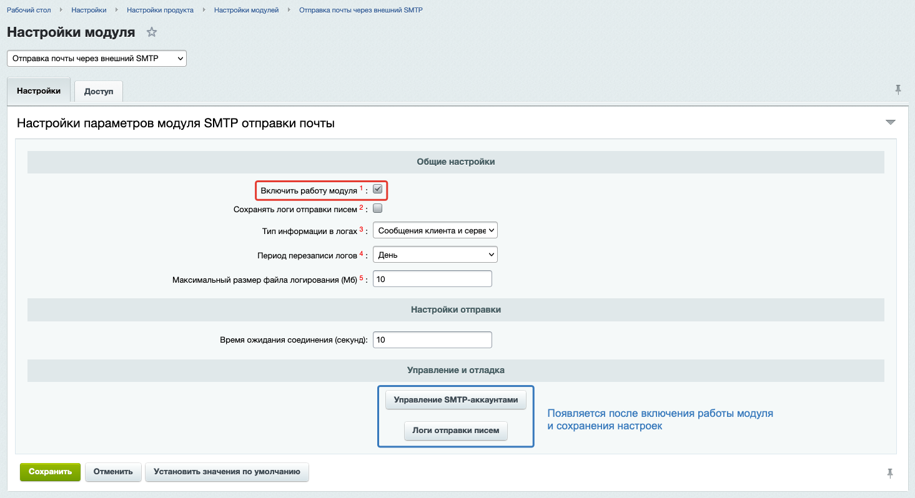This screenshot has height=498, width=915.
Task: Click the 'Отменить' button
Action: click(x=113, y=472)
